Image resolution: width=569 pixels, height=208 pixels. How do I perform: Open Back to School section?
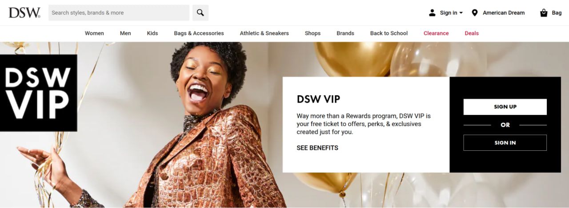[389, 33]
